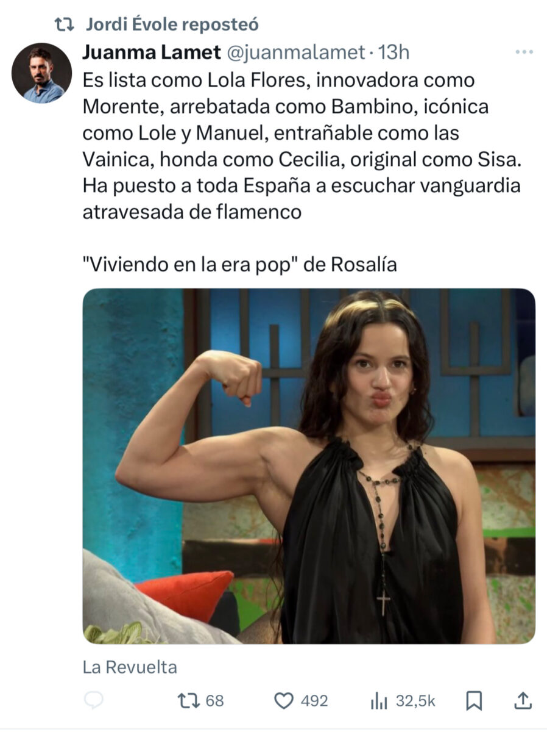Click the reply speech bubble icon
This screenshot has width=547, height=732.
pos(93,701)
